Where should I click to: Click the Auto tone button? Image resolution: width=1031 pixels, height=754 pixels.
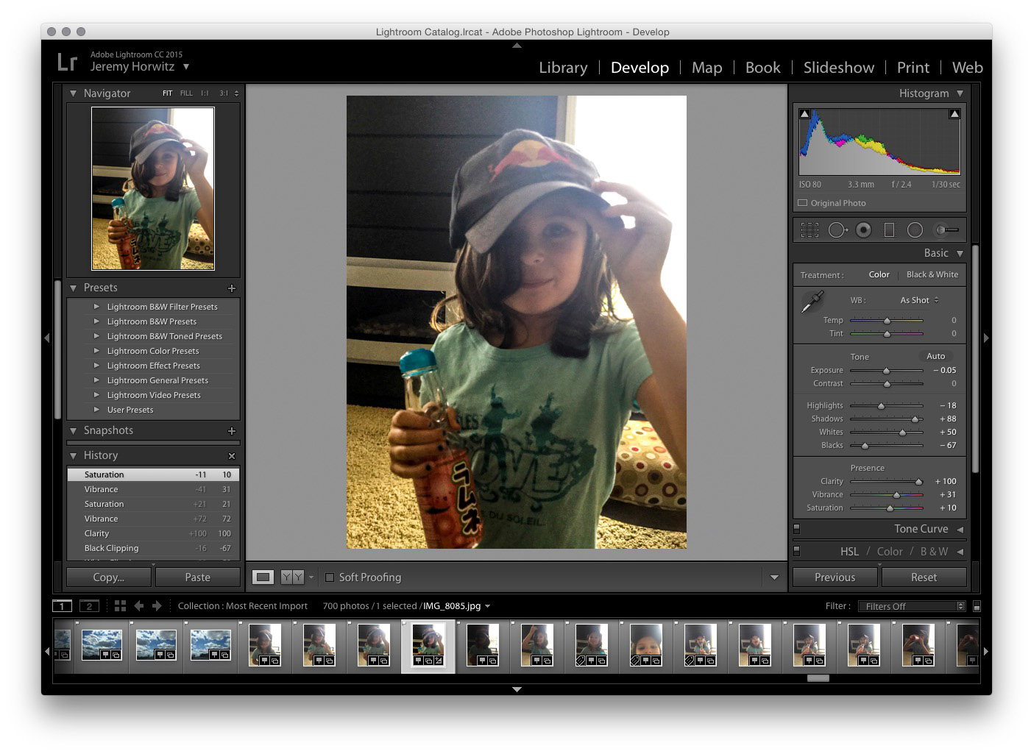point(935,356)
